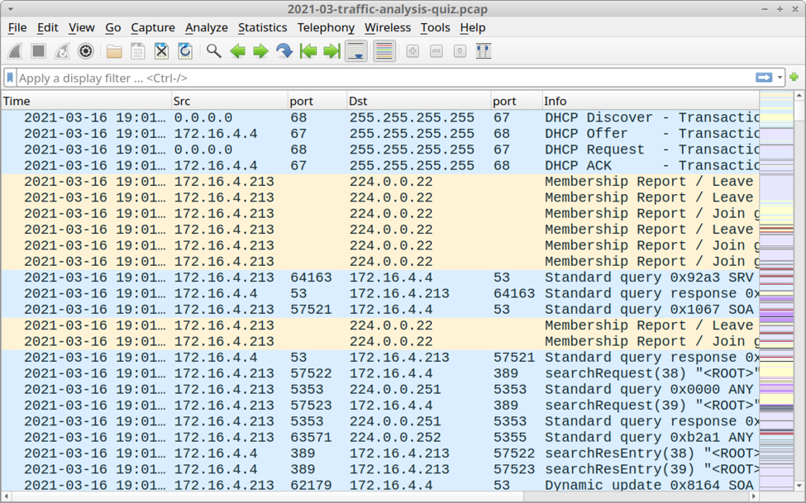Open find packet with magnifier icon
Screen dimensions: 806x503
[214, 51]
